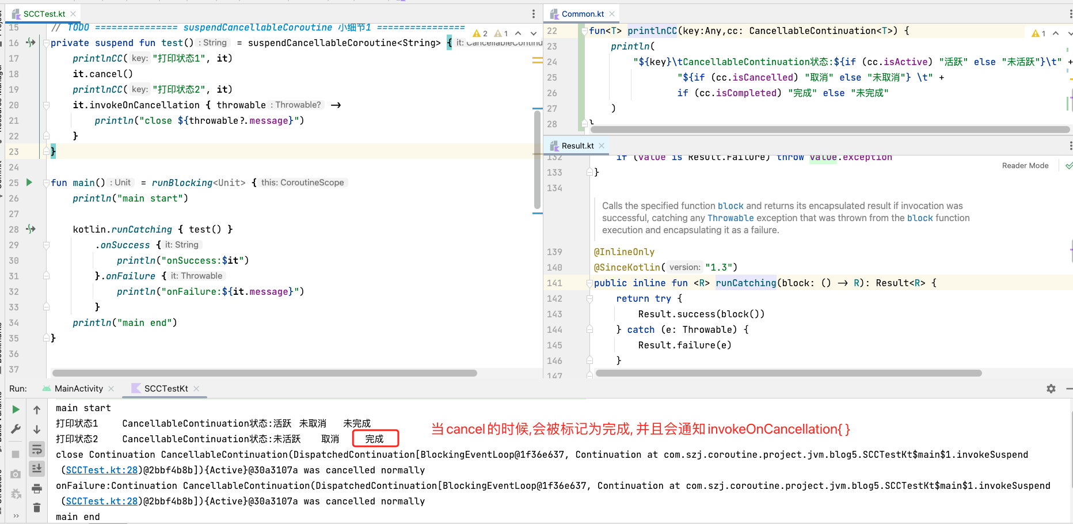Viewport: 1073px width, 524px height.
Task: Collapse runCatching function fold at line 141
Action: pyautogui.click(x=589, y=283)
